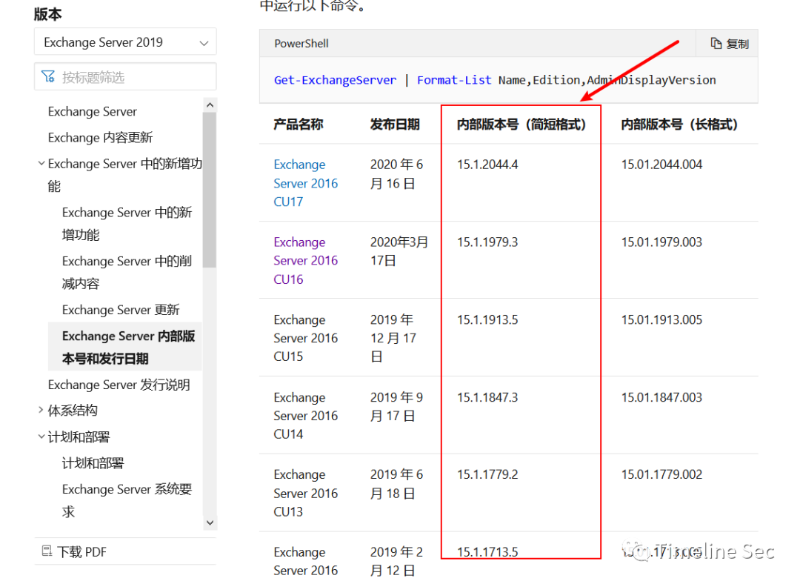The height and width of the screenshot is (584, 800).
Task: Click the Exchange Server 2016 CU14 cell
Action: pos(305,416)
